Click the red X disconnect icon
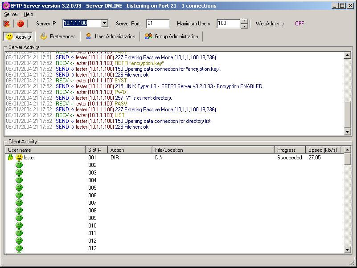Viewport: 357px width, 268px height. click(x=7, y=24)
